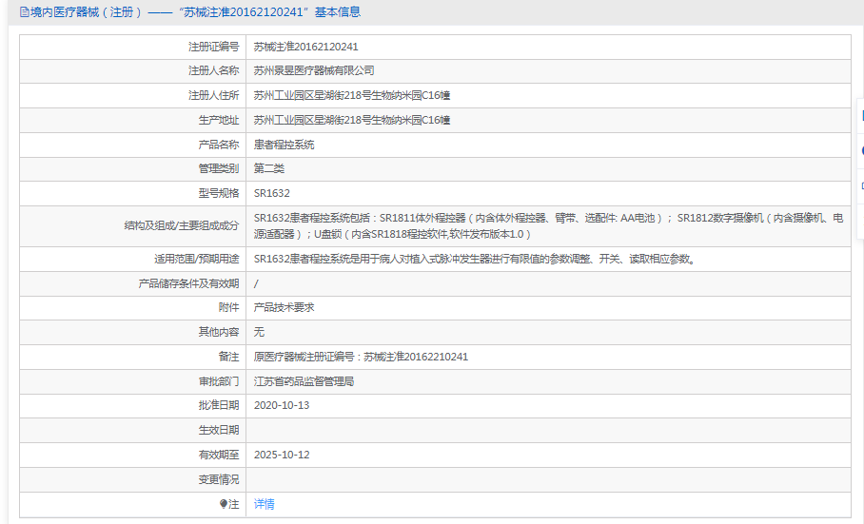
Task: Select the value 江苏省药品监督管理局
Action: 304,381
